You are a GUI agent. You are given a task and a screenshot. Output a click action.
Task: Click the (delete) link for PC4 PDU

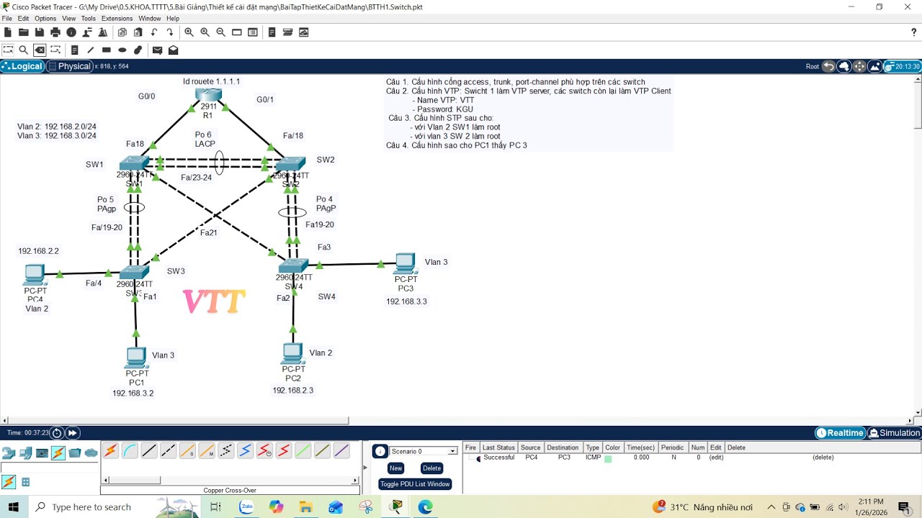click(x=823, y=458)
